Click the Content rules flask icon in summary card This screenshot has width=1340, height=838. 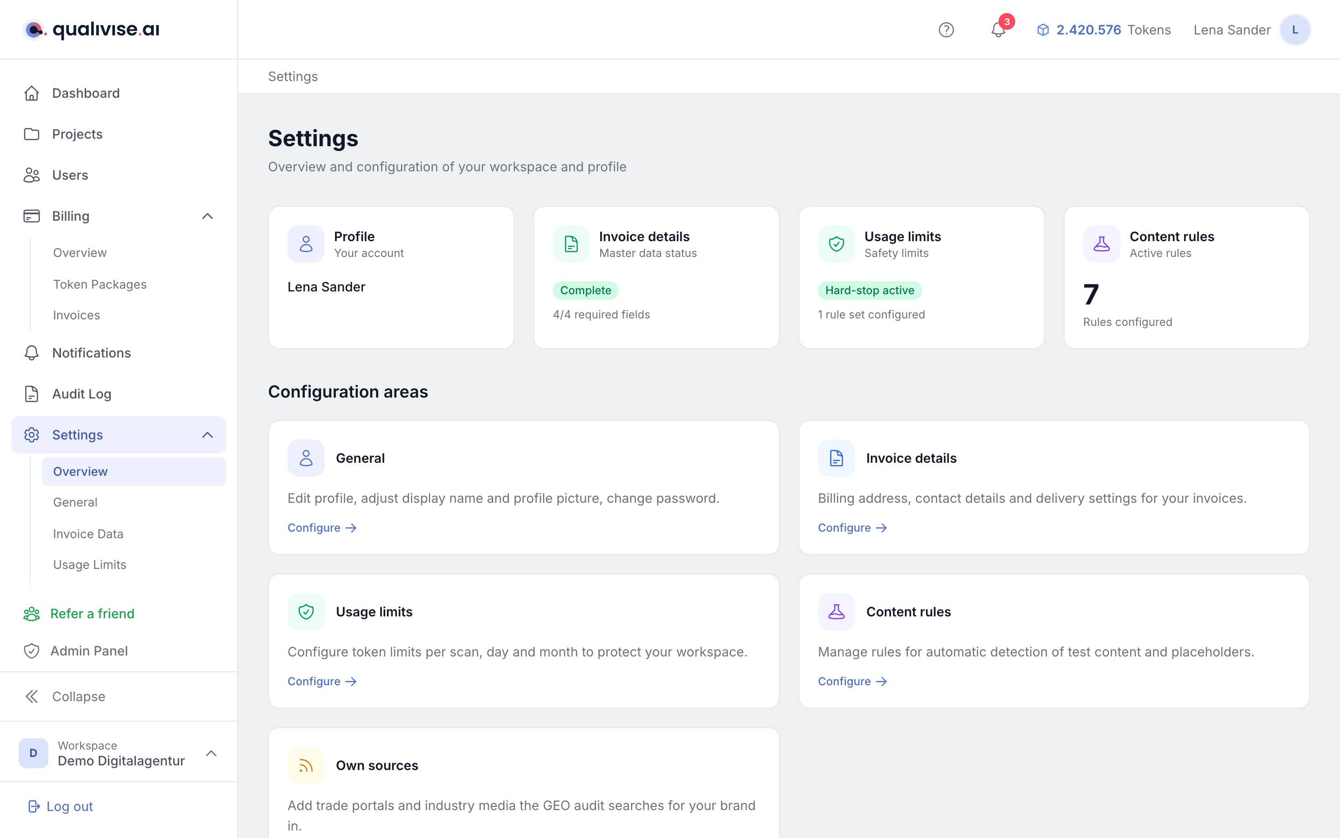pos(1101,244)
